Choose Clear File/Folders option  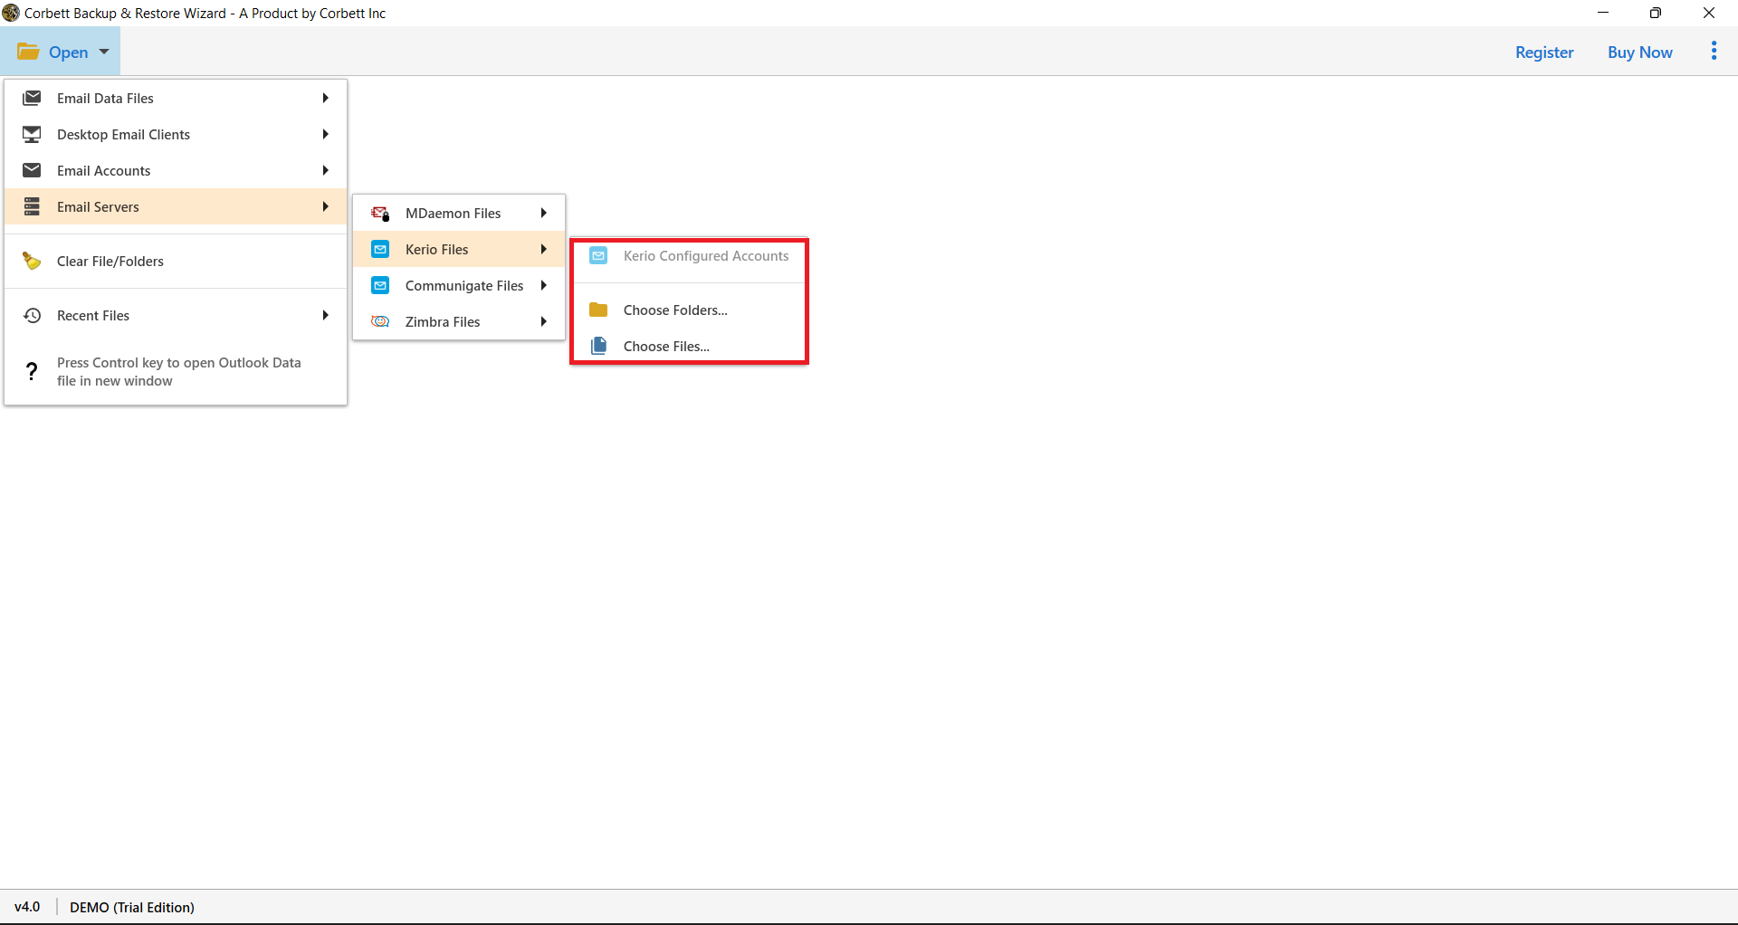point(176,261)
